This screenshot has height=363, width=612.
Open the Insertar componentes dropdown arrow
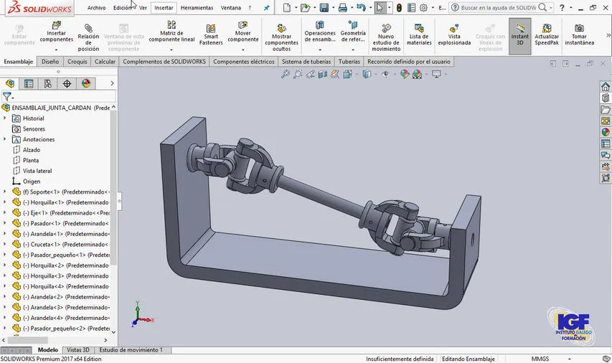pyautogui.click(x=56, y=49)
